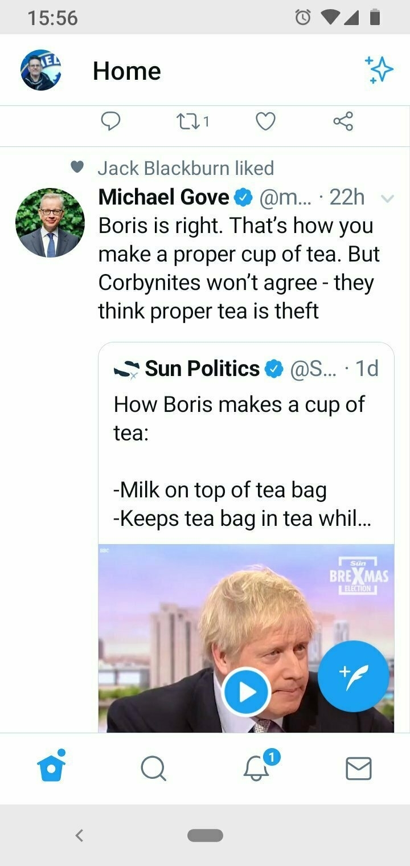Open the profile avatar in header
Viewport: 410px width, 866px height.
tap(41, 70)
